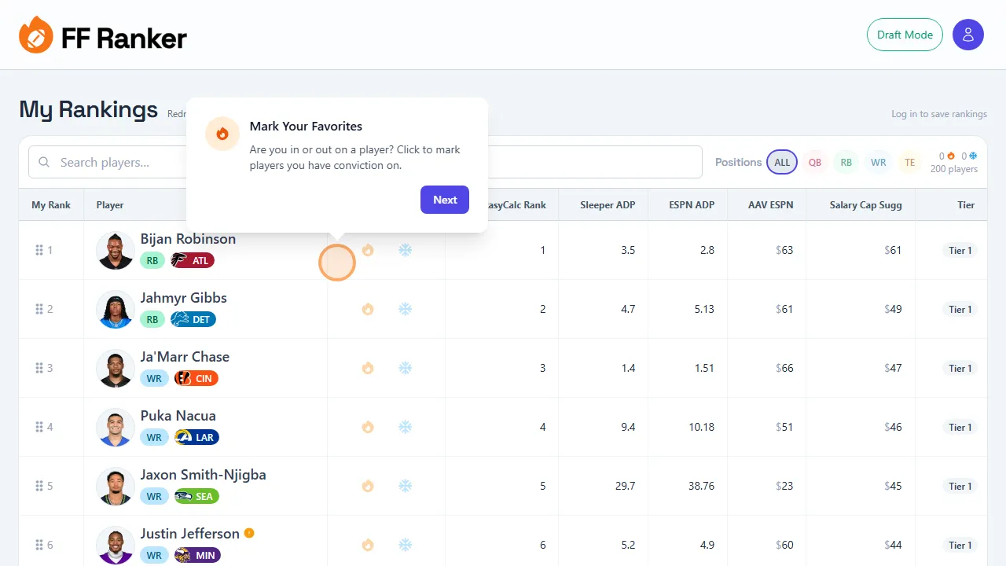Click the FF Ranker football logo
This screenshot has width=1006, height=566.
35,35
